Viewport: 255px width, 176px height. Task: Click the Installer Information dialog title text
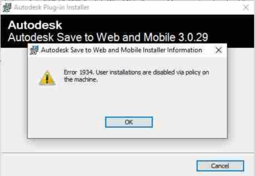pyautogui.click(x=122, y=50)
